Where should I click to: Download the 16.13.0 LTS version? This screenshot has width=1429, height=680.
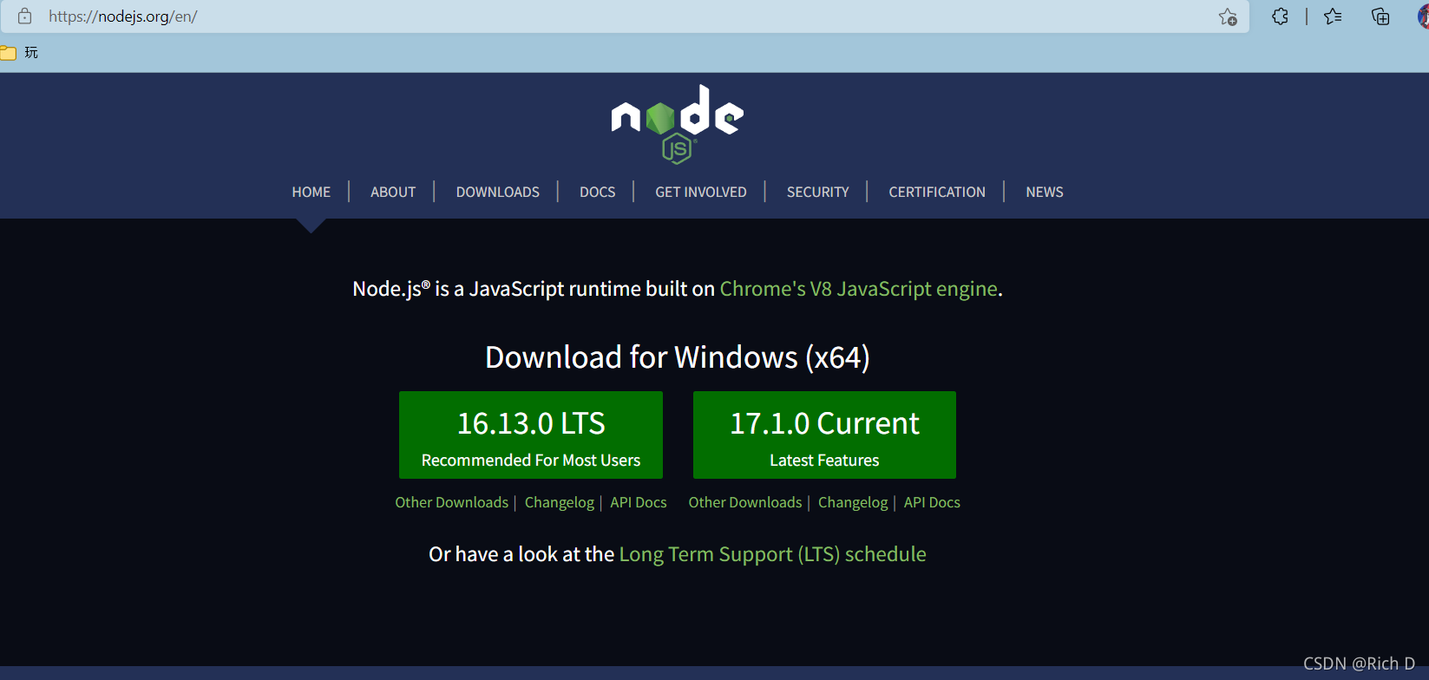[531, 435]
